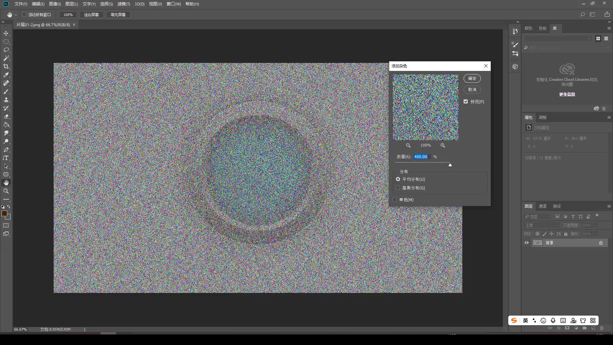
Task: Click the noise amount slider handle
Action: coord(450,165)
